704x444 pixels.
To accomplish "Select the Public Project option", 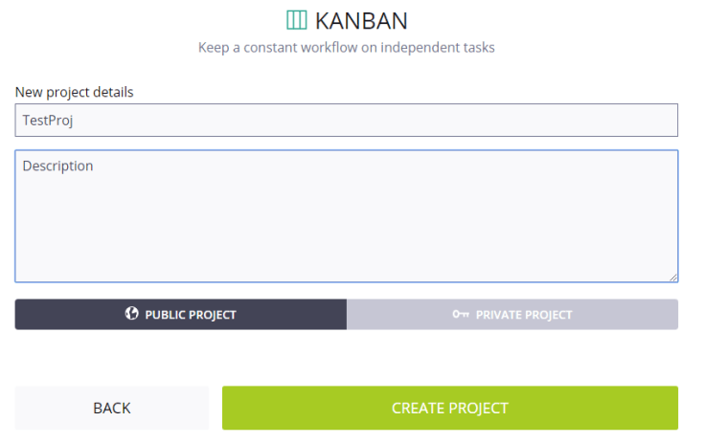I will 181,314.
